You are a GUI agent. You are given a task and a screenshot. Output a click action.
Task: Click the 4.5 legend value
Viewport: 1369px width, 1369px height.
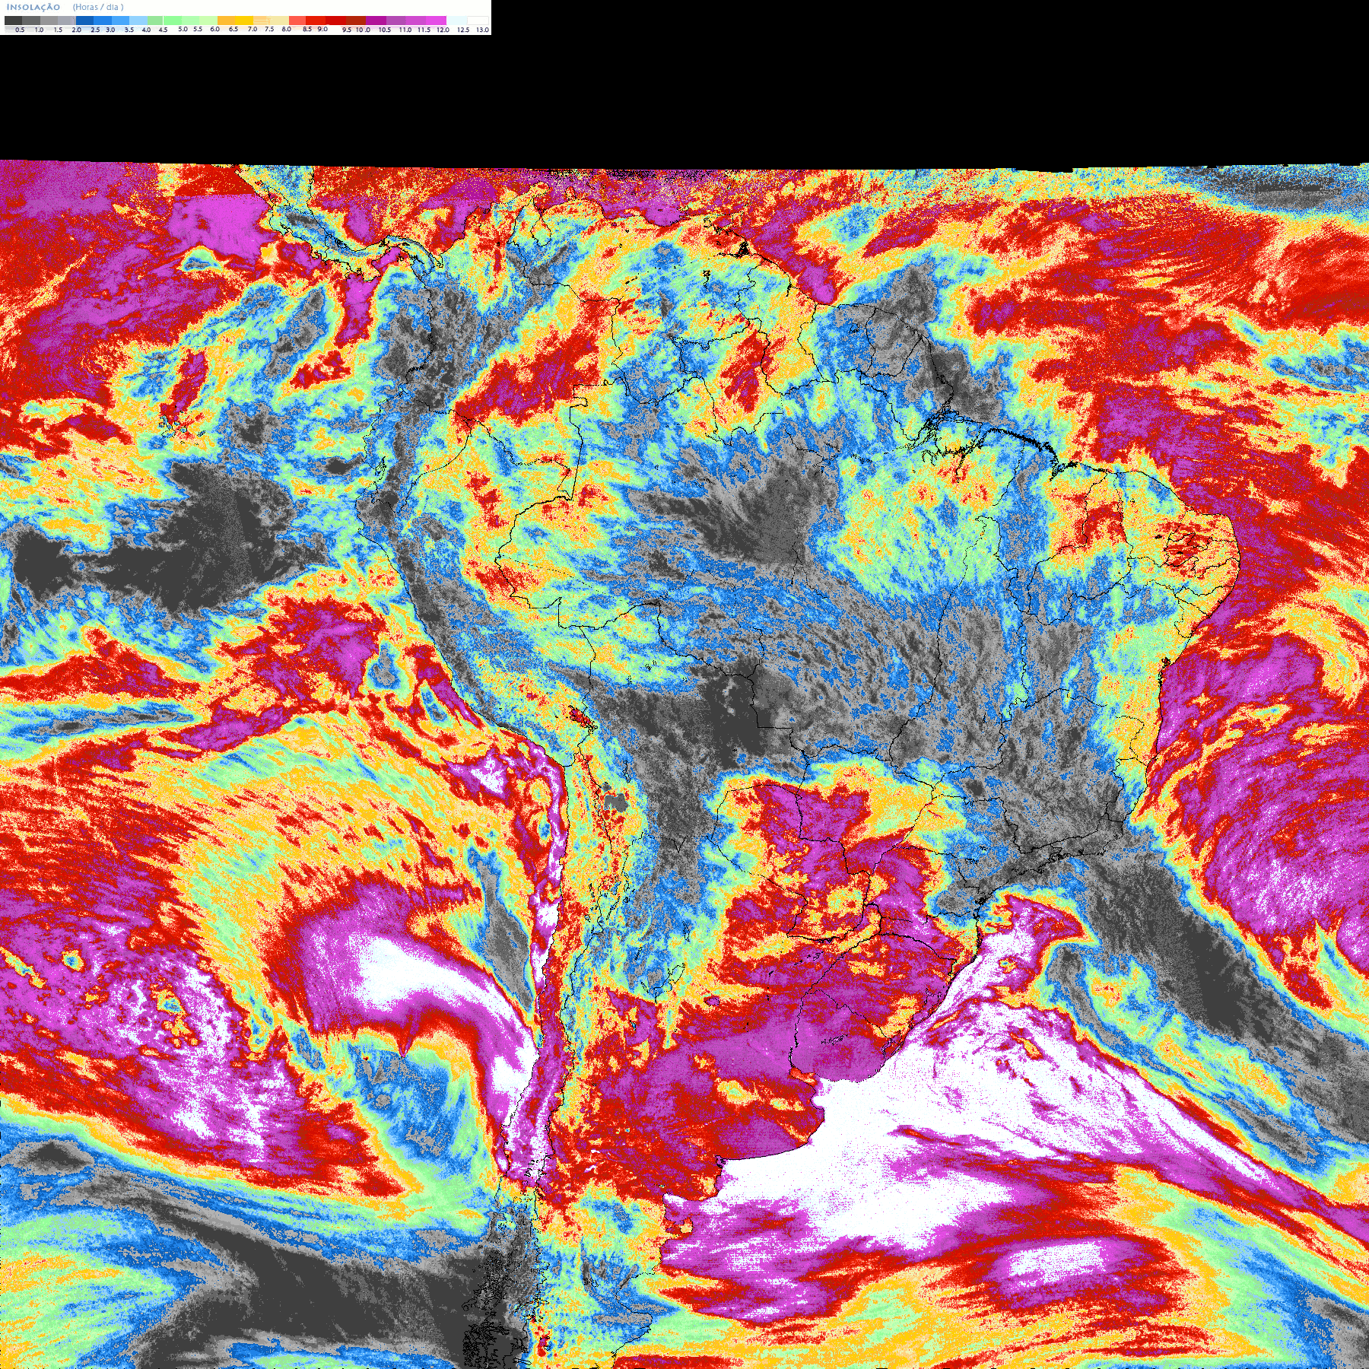coord(163,30)
